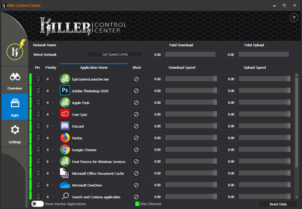302x209 pixels.
Task: Open priority dropdown for Core Sync
Action: [53, 114]
